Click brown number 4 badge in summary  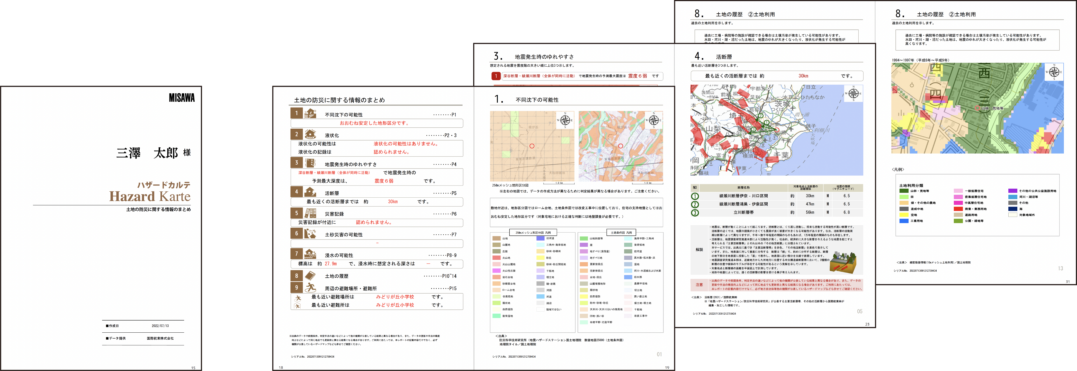297,192
